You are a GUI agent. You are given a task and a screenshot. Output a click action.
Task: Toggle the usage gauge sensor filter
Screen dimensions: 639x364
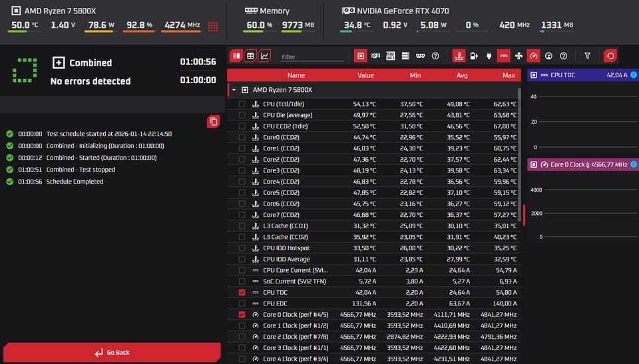click(548, 56)
